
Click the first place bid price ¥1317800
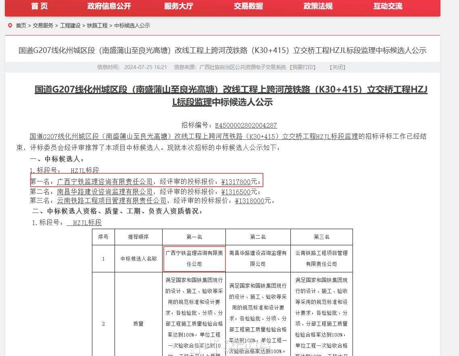236,182
